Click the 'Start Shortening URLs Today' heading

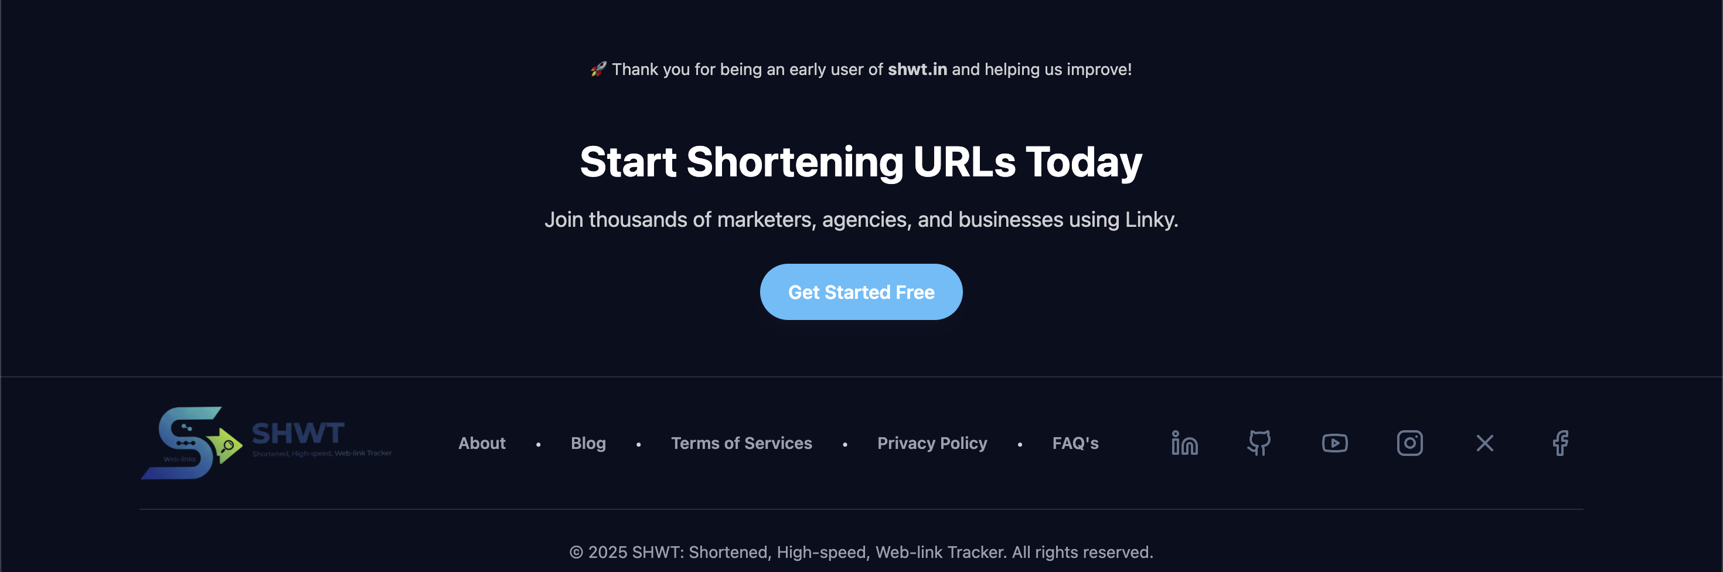pyautogui.click(x=861, y=161)
